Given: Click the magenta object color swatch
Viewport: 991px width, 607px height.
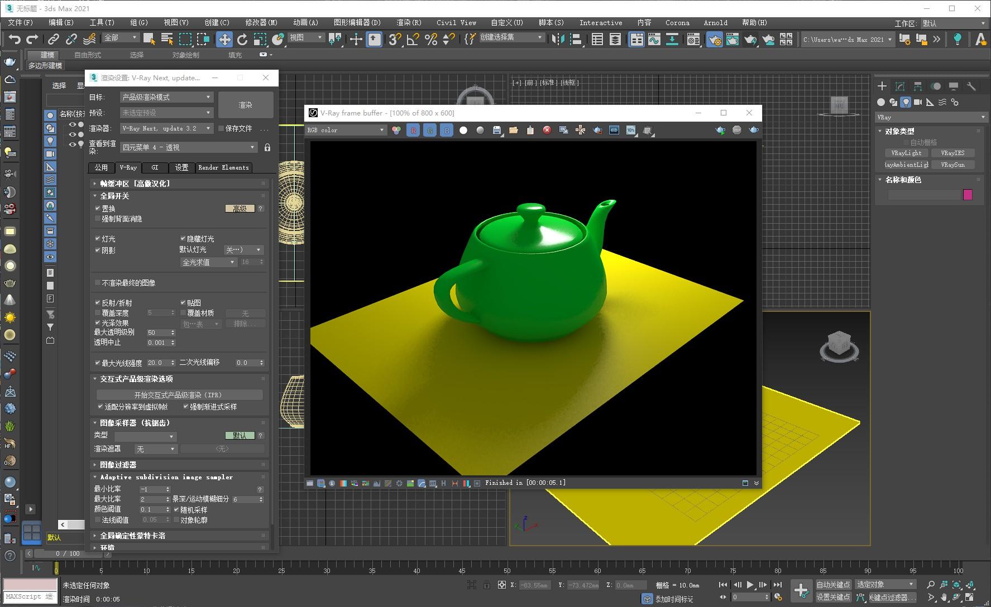Looking at the screenshot, I should click(x=968, y=195).
